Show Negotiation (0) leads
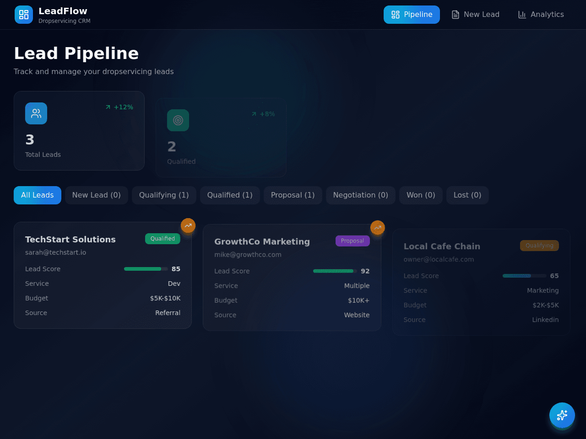586x439 pixels. (x=361, y=195)
